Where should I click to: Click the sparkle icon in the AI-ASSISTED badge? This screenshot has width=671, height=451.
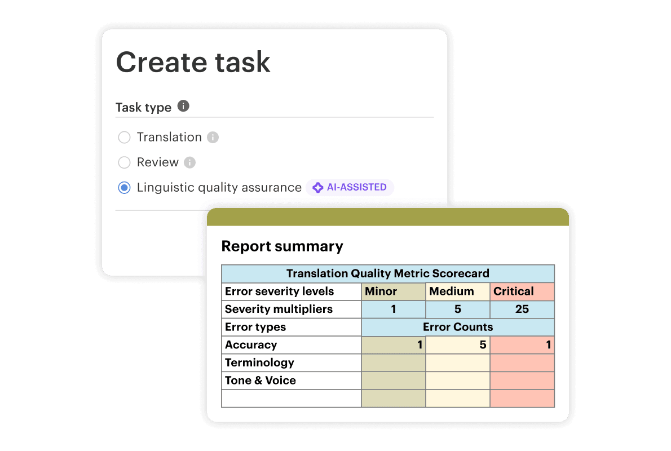[318, 188]
